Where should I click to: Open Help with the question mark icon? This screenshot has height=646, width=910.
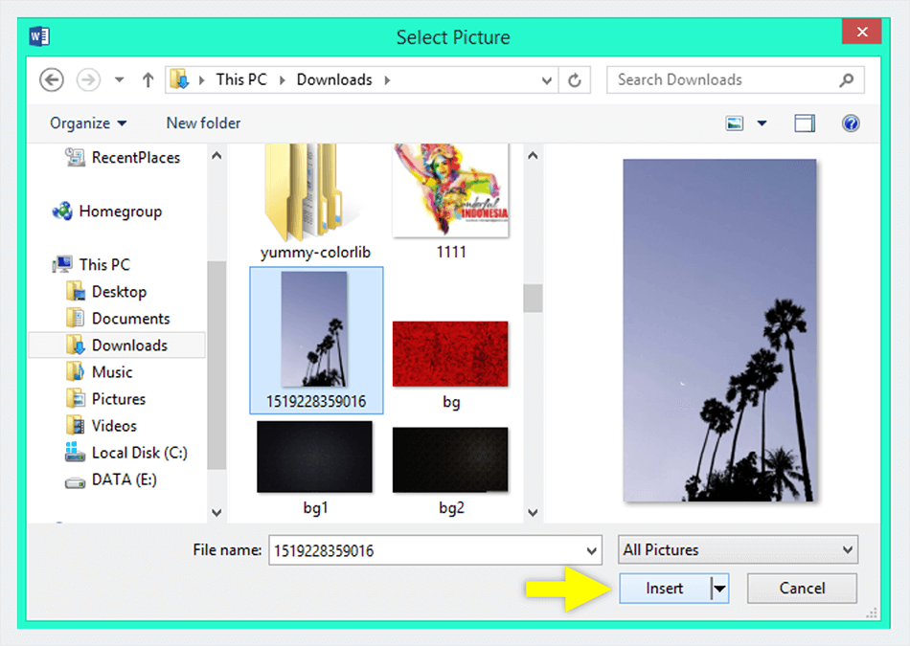pos(851,123)
